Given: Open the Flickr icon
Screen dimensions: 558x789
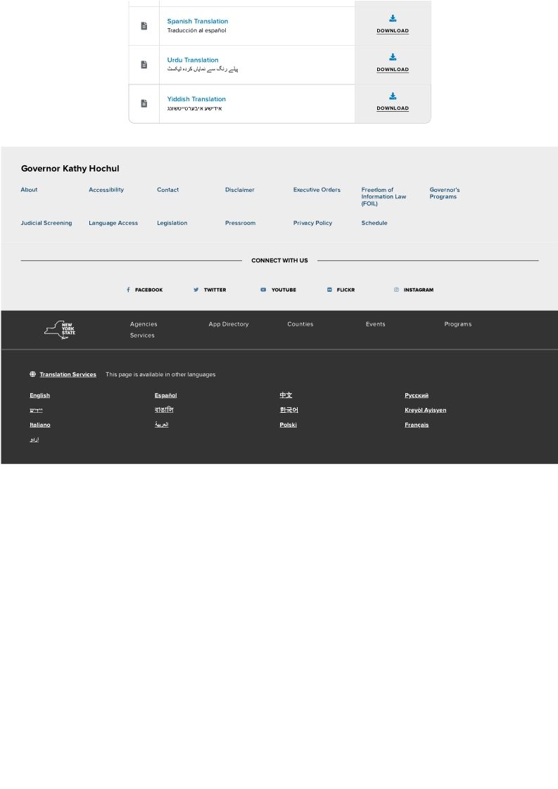Looking at the screenshot, I should (329, 290).
